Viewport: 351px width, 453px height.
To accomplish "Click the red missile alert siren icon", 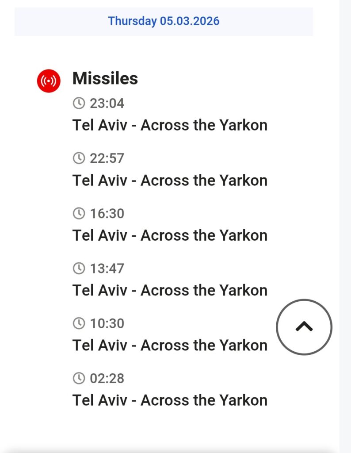I will tap(48, 81).
